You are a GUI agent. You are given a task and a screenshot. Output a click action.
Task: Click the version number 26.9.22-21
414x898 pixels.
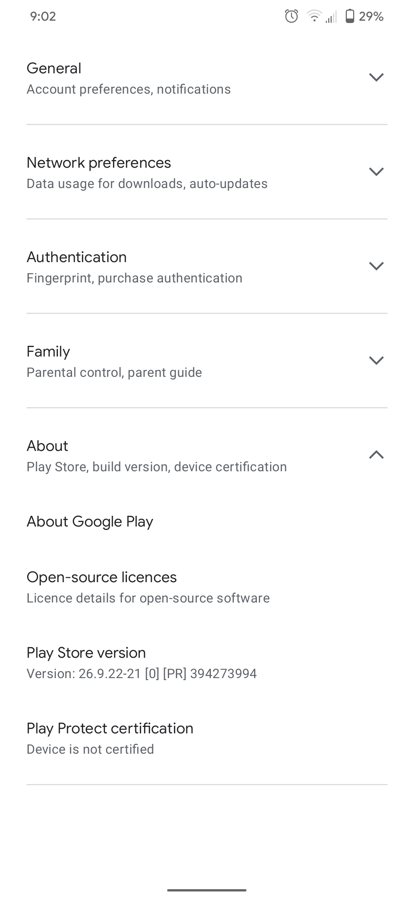pos(141,673)
